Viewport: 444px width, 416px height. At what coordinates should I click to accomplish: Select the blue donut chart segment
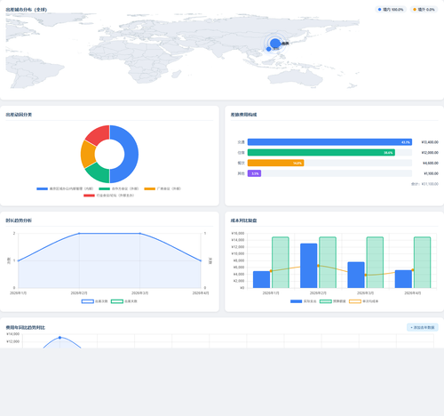pyautogui.click(x=131, y=154)
